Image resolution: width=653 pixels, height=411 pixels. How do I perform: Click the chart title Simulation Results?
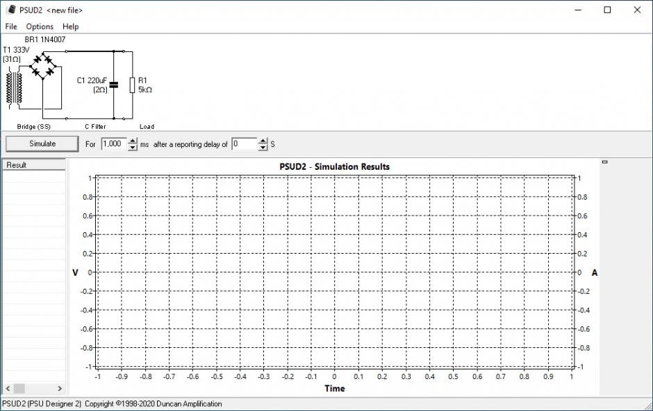[334, 166]
